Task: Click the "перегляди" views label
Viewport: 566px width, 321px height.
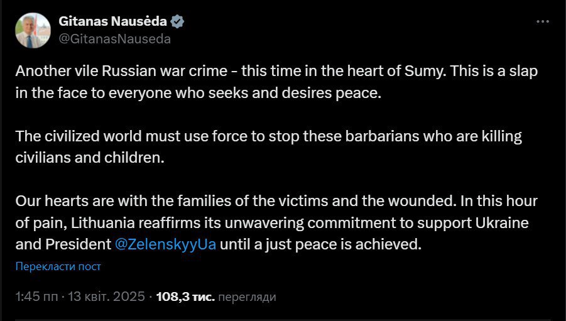Action: pyautogui.click(x=248, y=296)
